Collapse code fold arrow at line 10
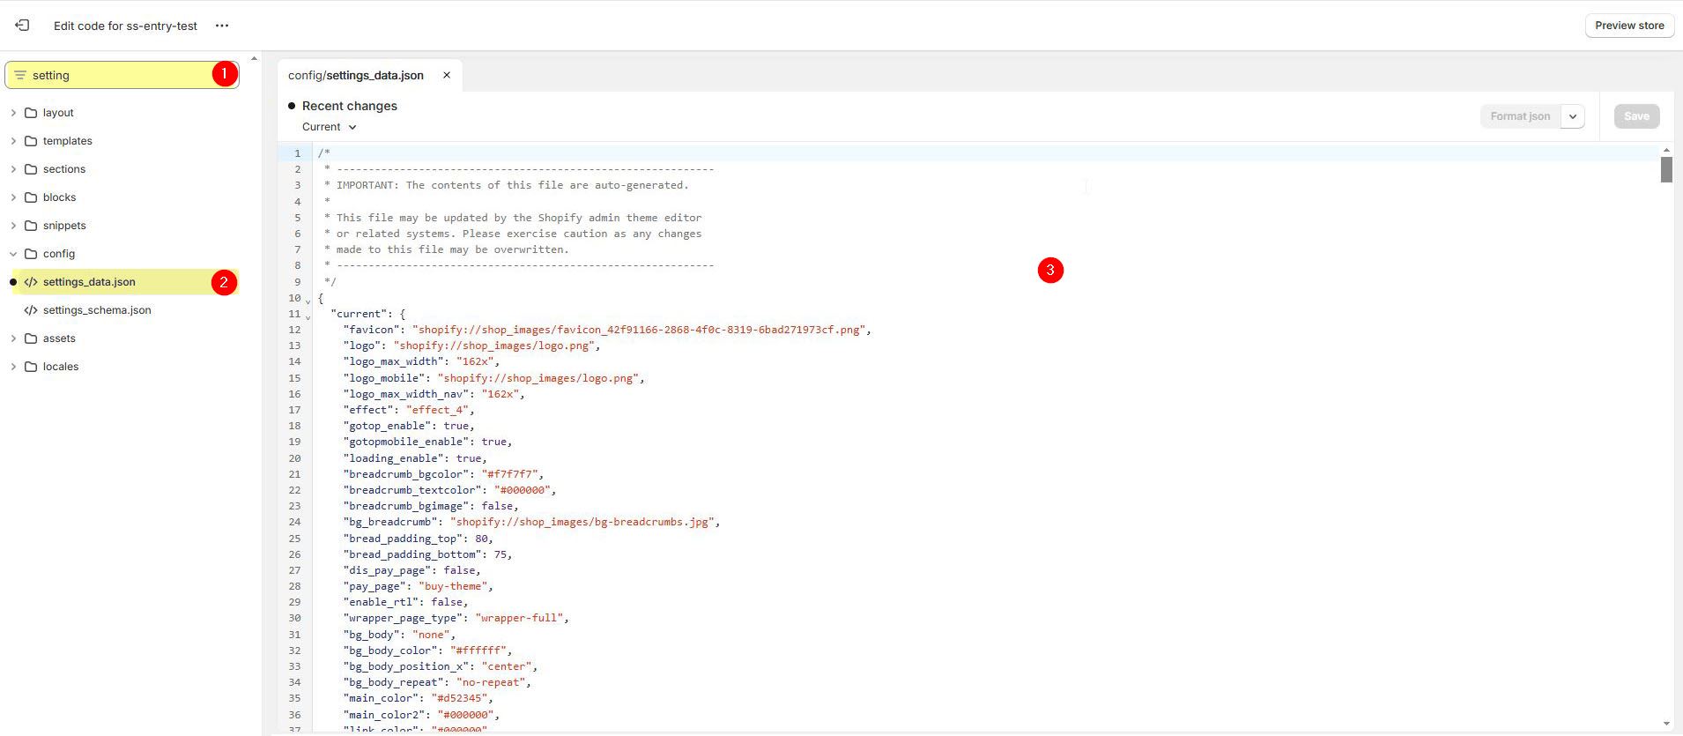This screenshot has width=1683, height=736. pos(308,301)
